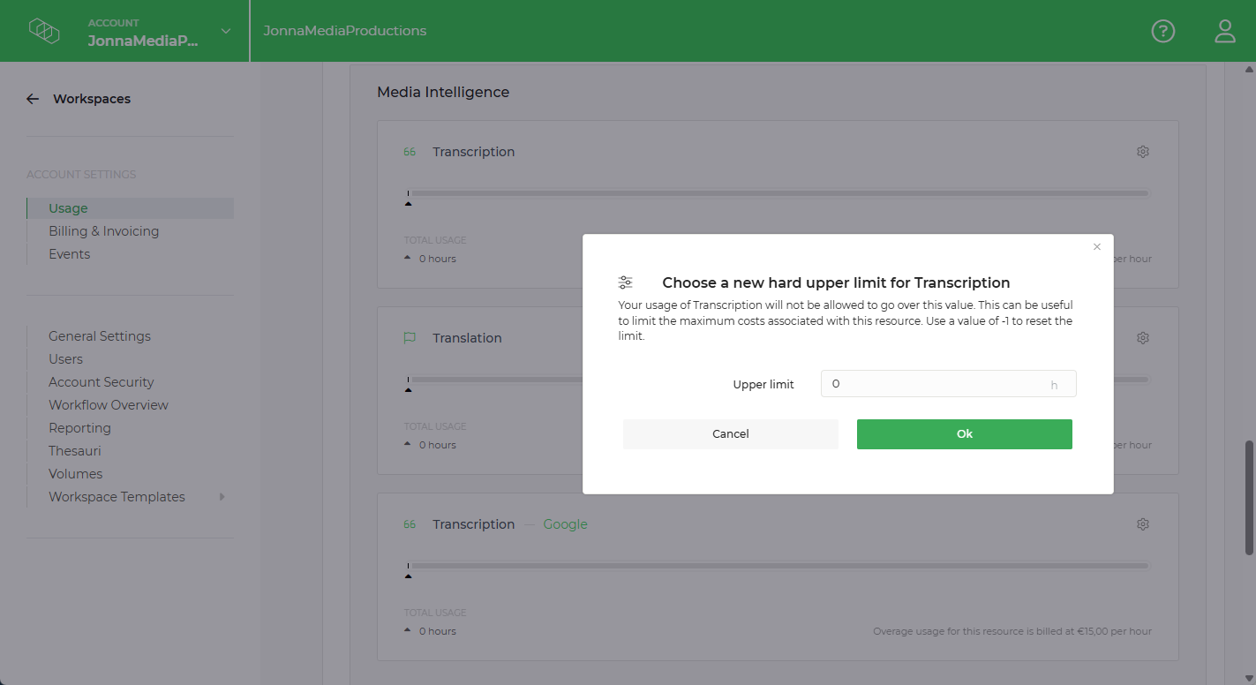Open help via the question mark icon
1256x685 pixels.
click(x=1162, y=30)
